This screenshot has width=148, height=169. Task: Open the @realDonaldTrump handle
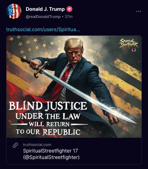[43, 17]
